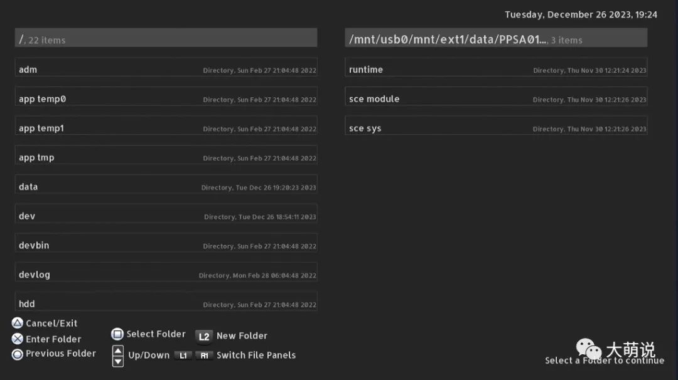Open the adm directory
The height and width of the screenshot is (380, 678).
click(166, 69)
